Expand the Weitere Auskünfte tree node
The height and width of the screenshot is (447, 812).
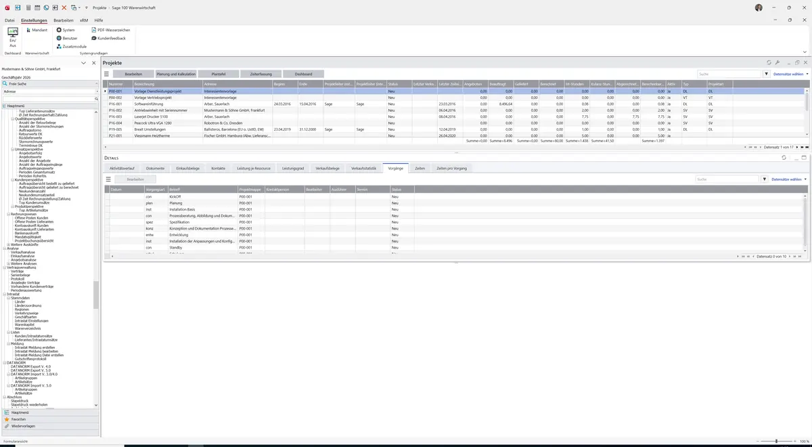[8, 244]
